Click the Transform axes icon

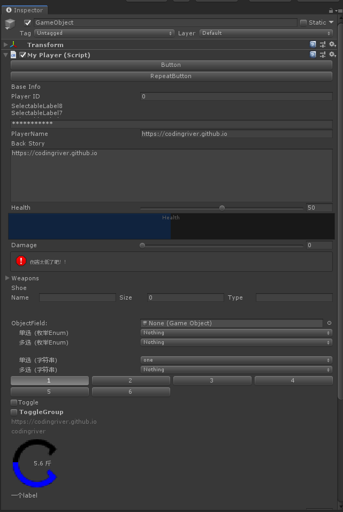pos(13,45)
